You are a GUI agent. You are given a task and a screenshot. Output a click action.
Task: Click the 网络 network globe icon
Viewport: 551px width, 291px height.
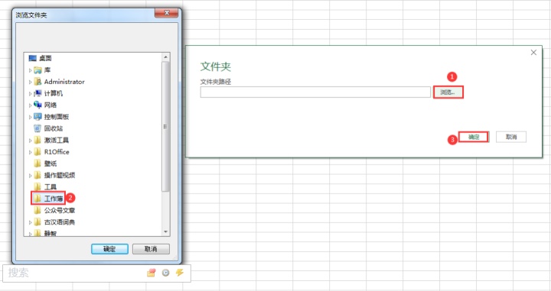tap(37, 105)
